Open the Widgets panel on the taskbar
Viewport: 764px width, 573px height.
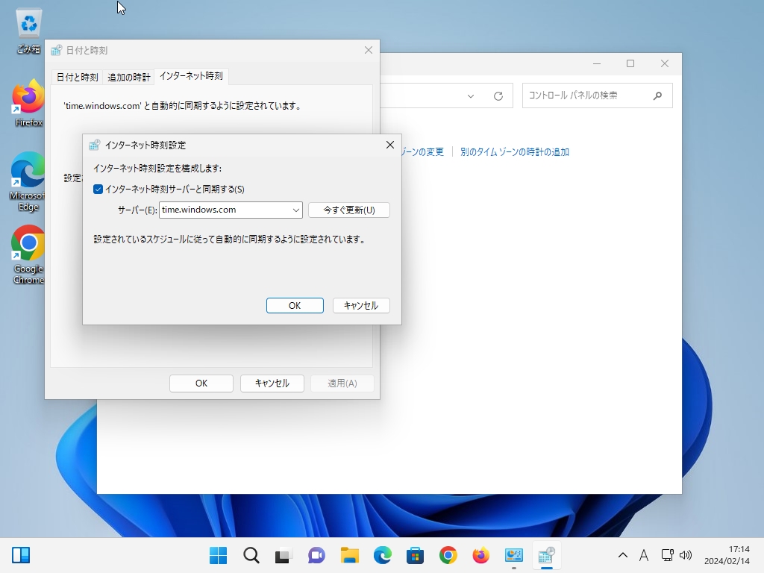(x=21, y=555)
